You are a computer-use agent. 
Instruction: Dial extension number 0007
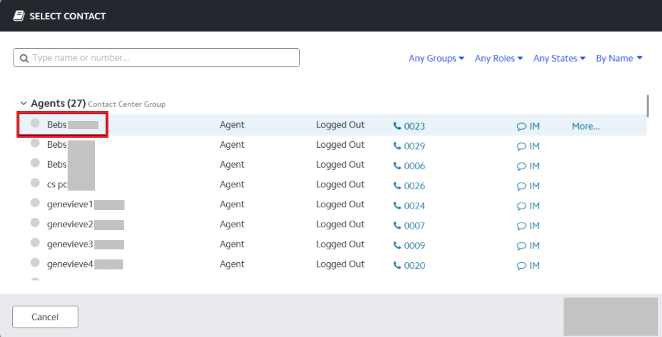pyautogui.click(x=414, y=225)
